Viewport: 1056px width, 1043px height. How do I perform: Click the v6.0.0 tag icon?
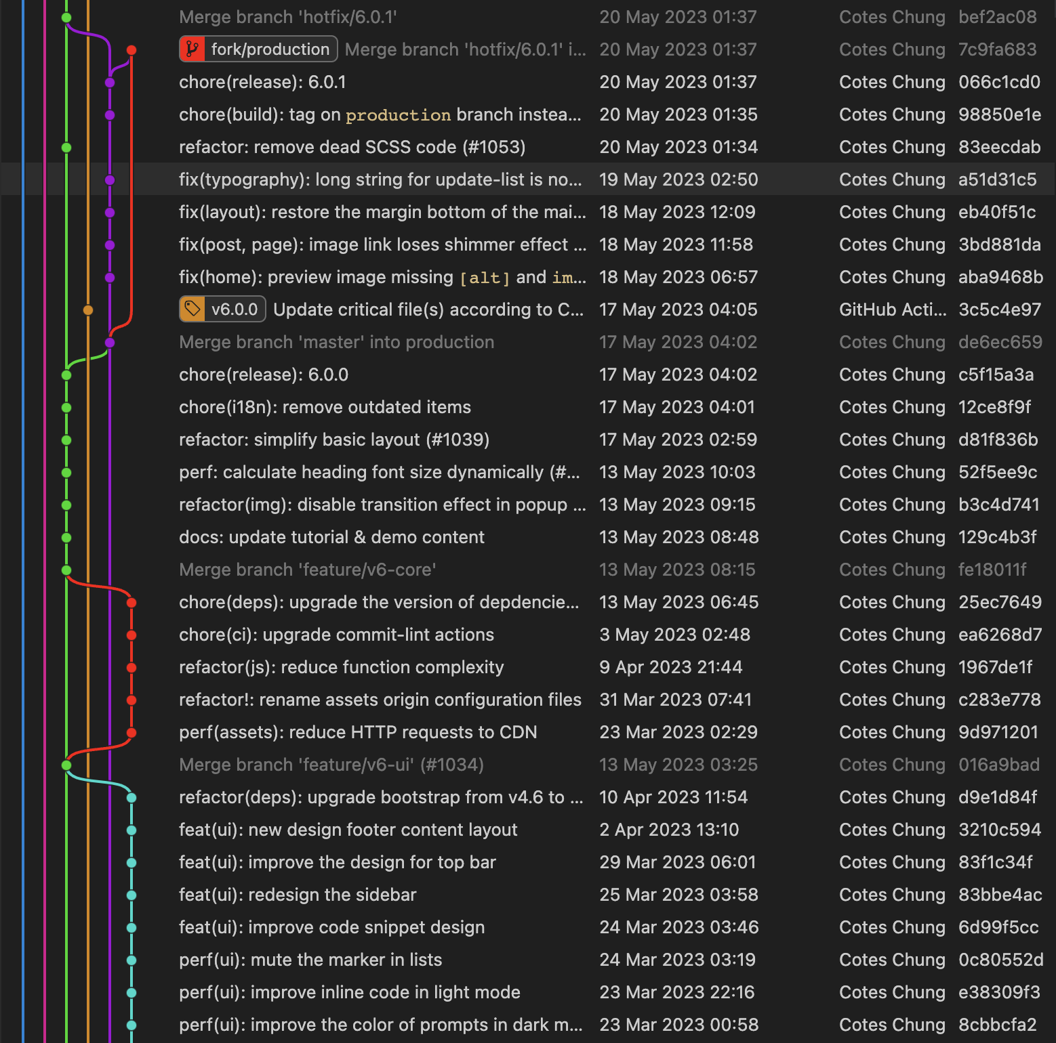[192, 310]
